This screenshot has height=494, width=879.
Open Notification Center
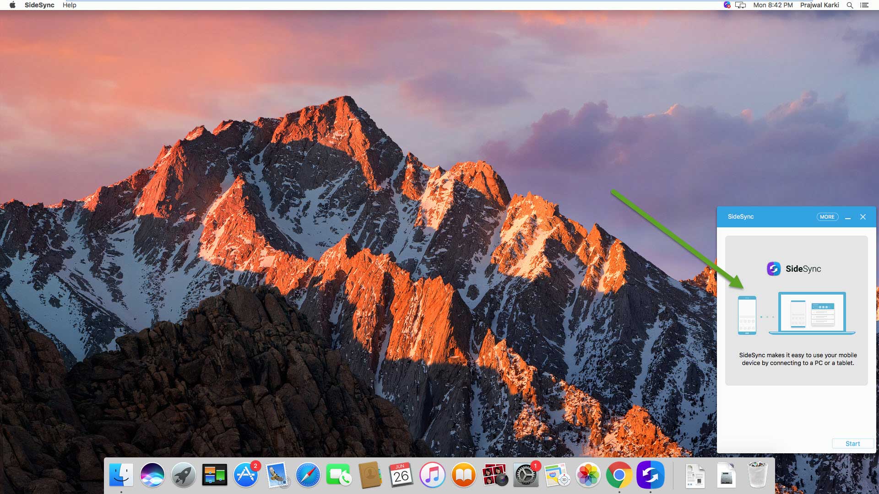pyautogui.click(x=864, y=5)
